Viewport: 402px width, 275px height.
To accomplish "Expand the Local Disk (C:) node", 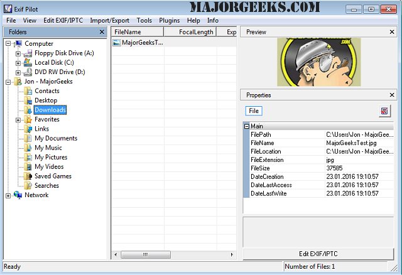I will [x=18, y=63].
